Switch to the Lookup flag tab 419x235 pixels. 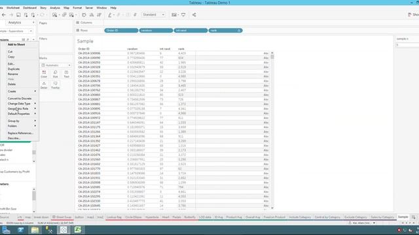114,217
